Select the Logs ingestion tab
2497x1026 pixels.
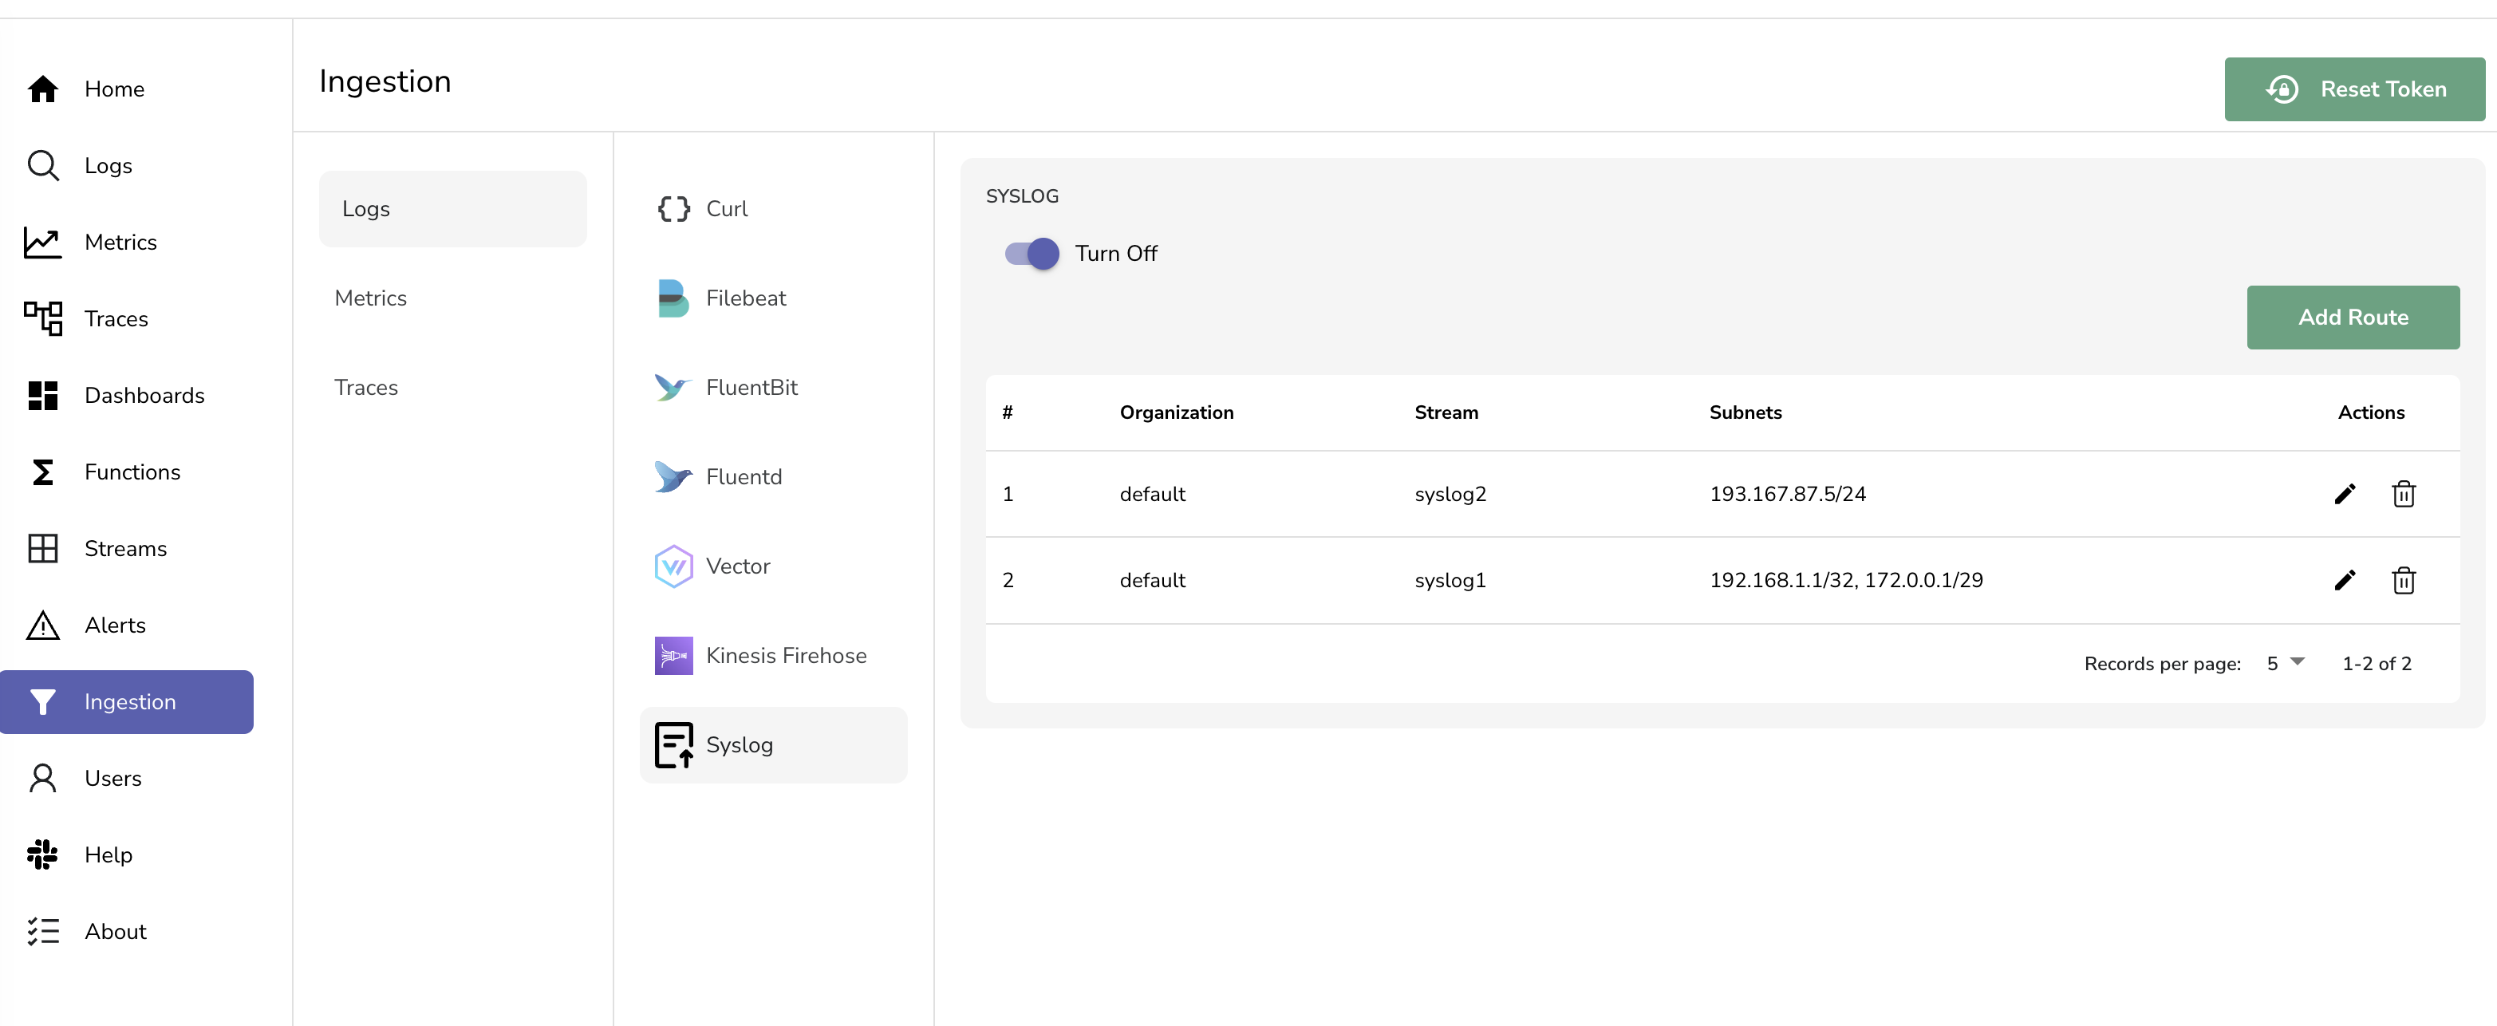(x=452, y=210)
